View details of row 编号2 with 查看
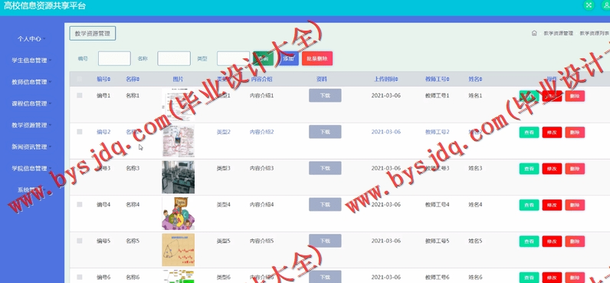The height and width of the screenshot is (283, 610). [x=529, y=133]
